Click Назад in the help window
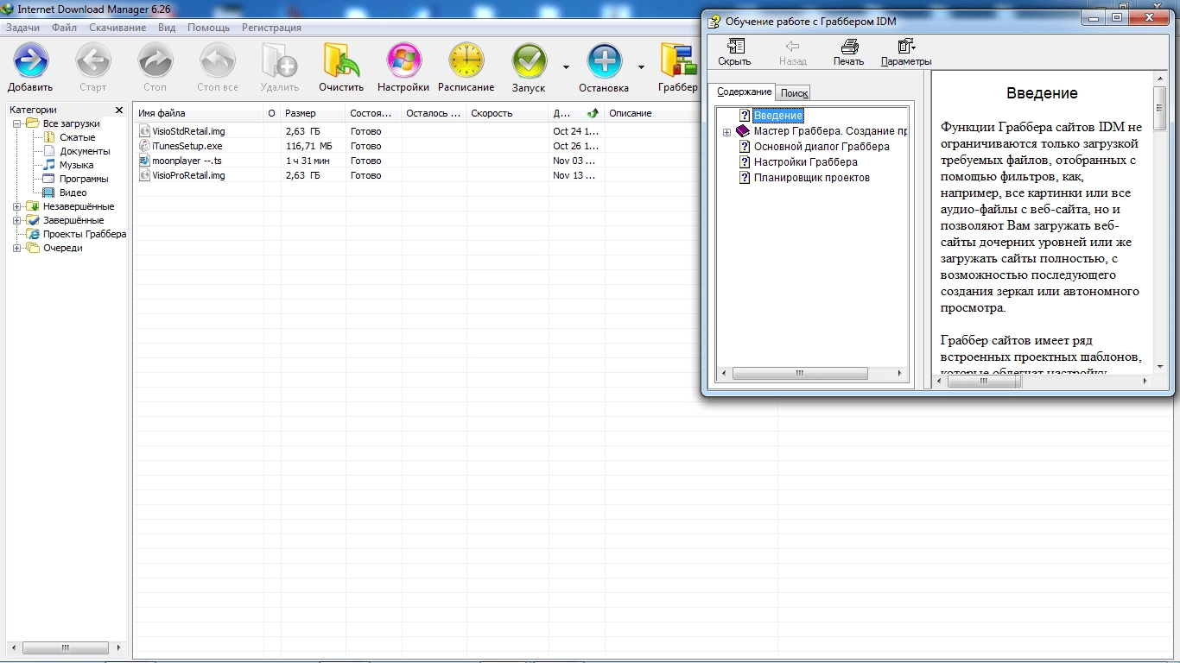This screenshot has height=663, width=1180. tap(792, 52)
